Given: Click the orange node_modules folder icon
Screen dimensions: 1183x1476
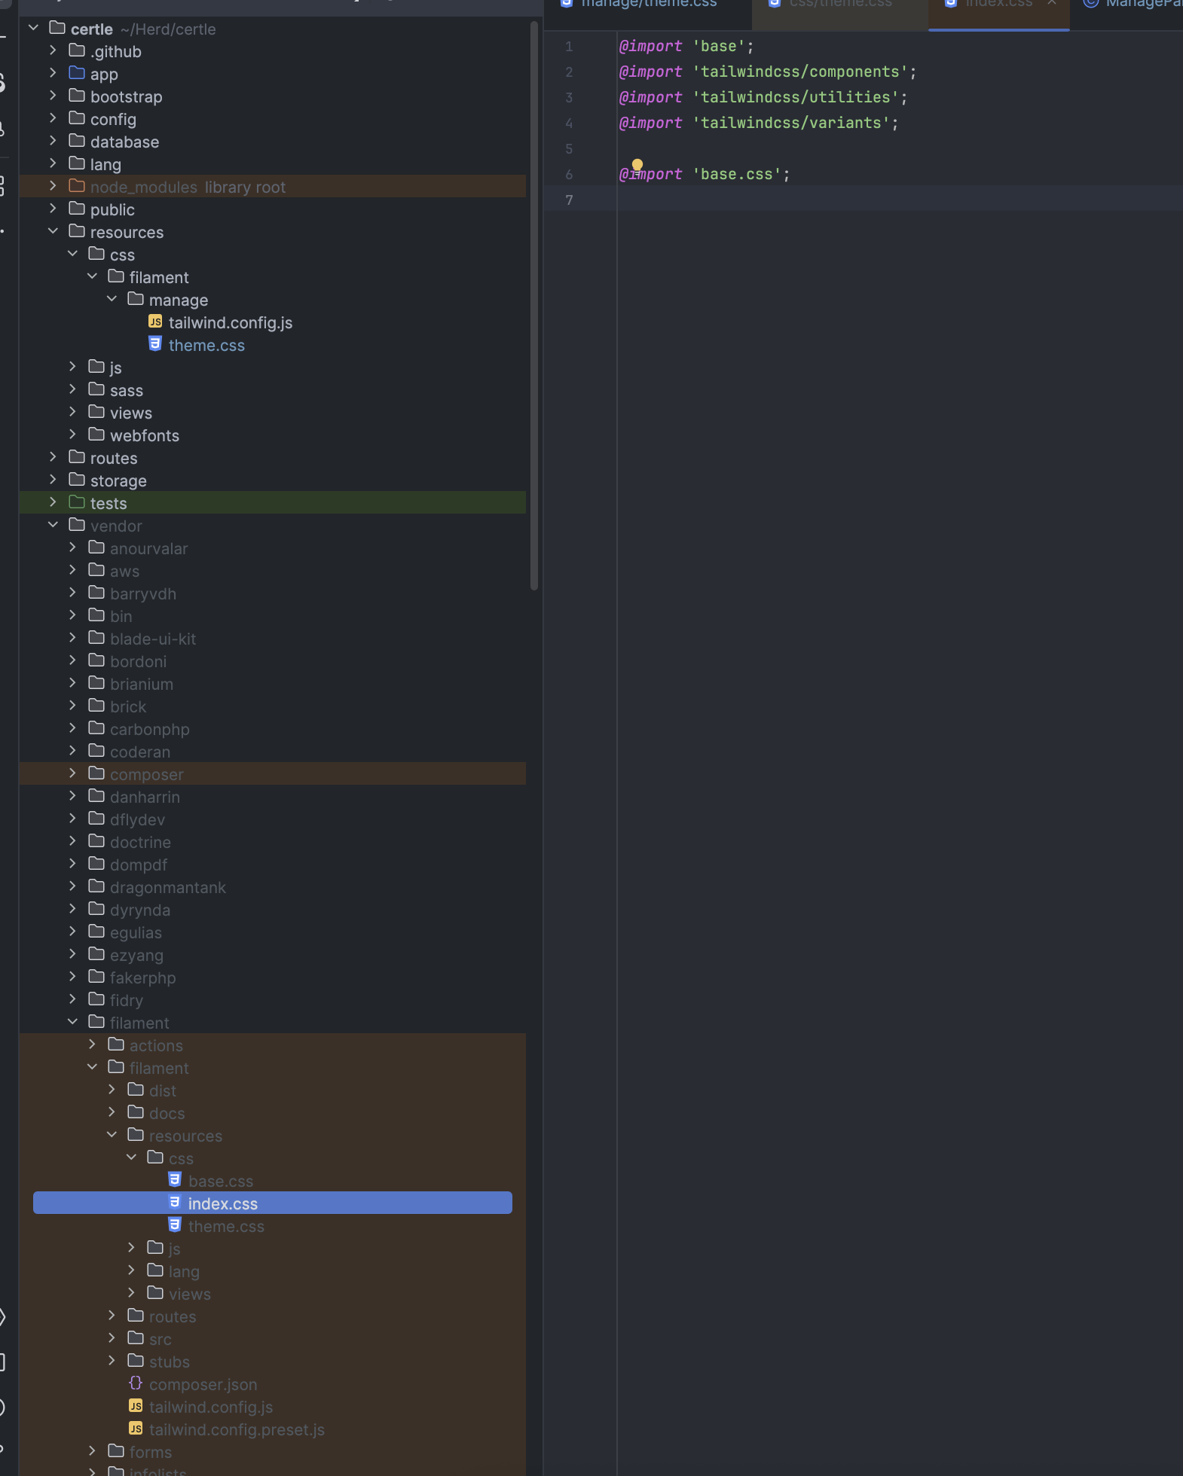Looking at the screenshot, I should tap(77, 186).
